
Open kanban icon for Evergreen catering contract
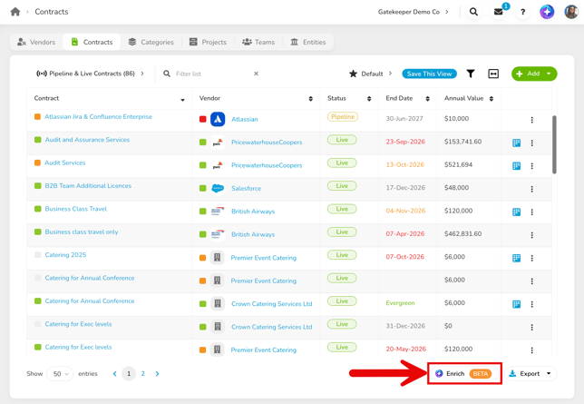516,304
